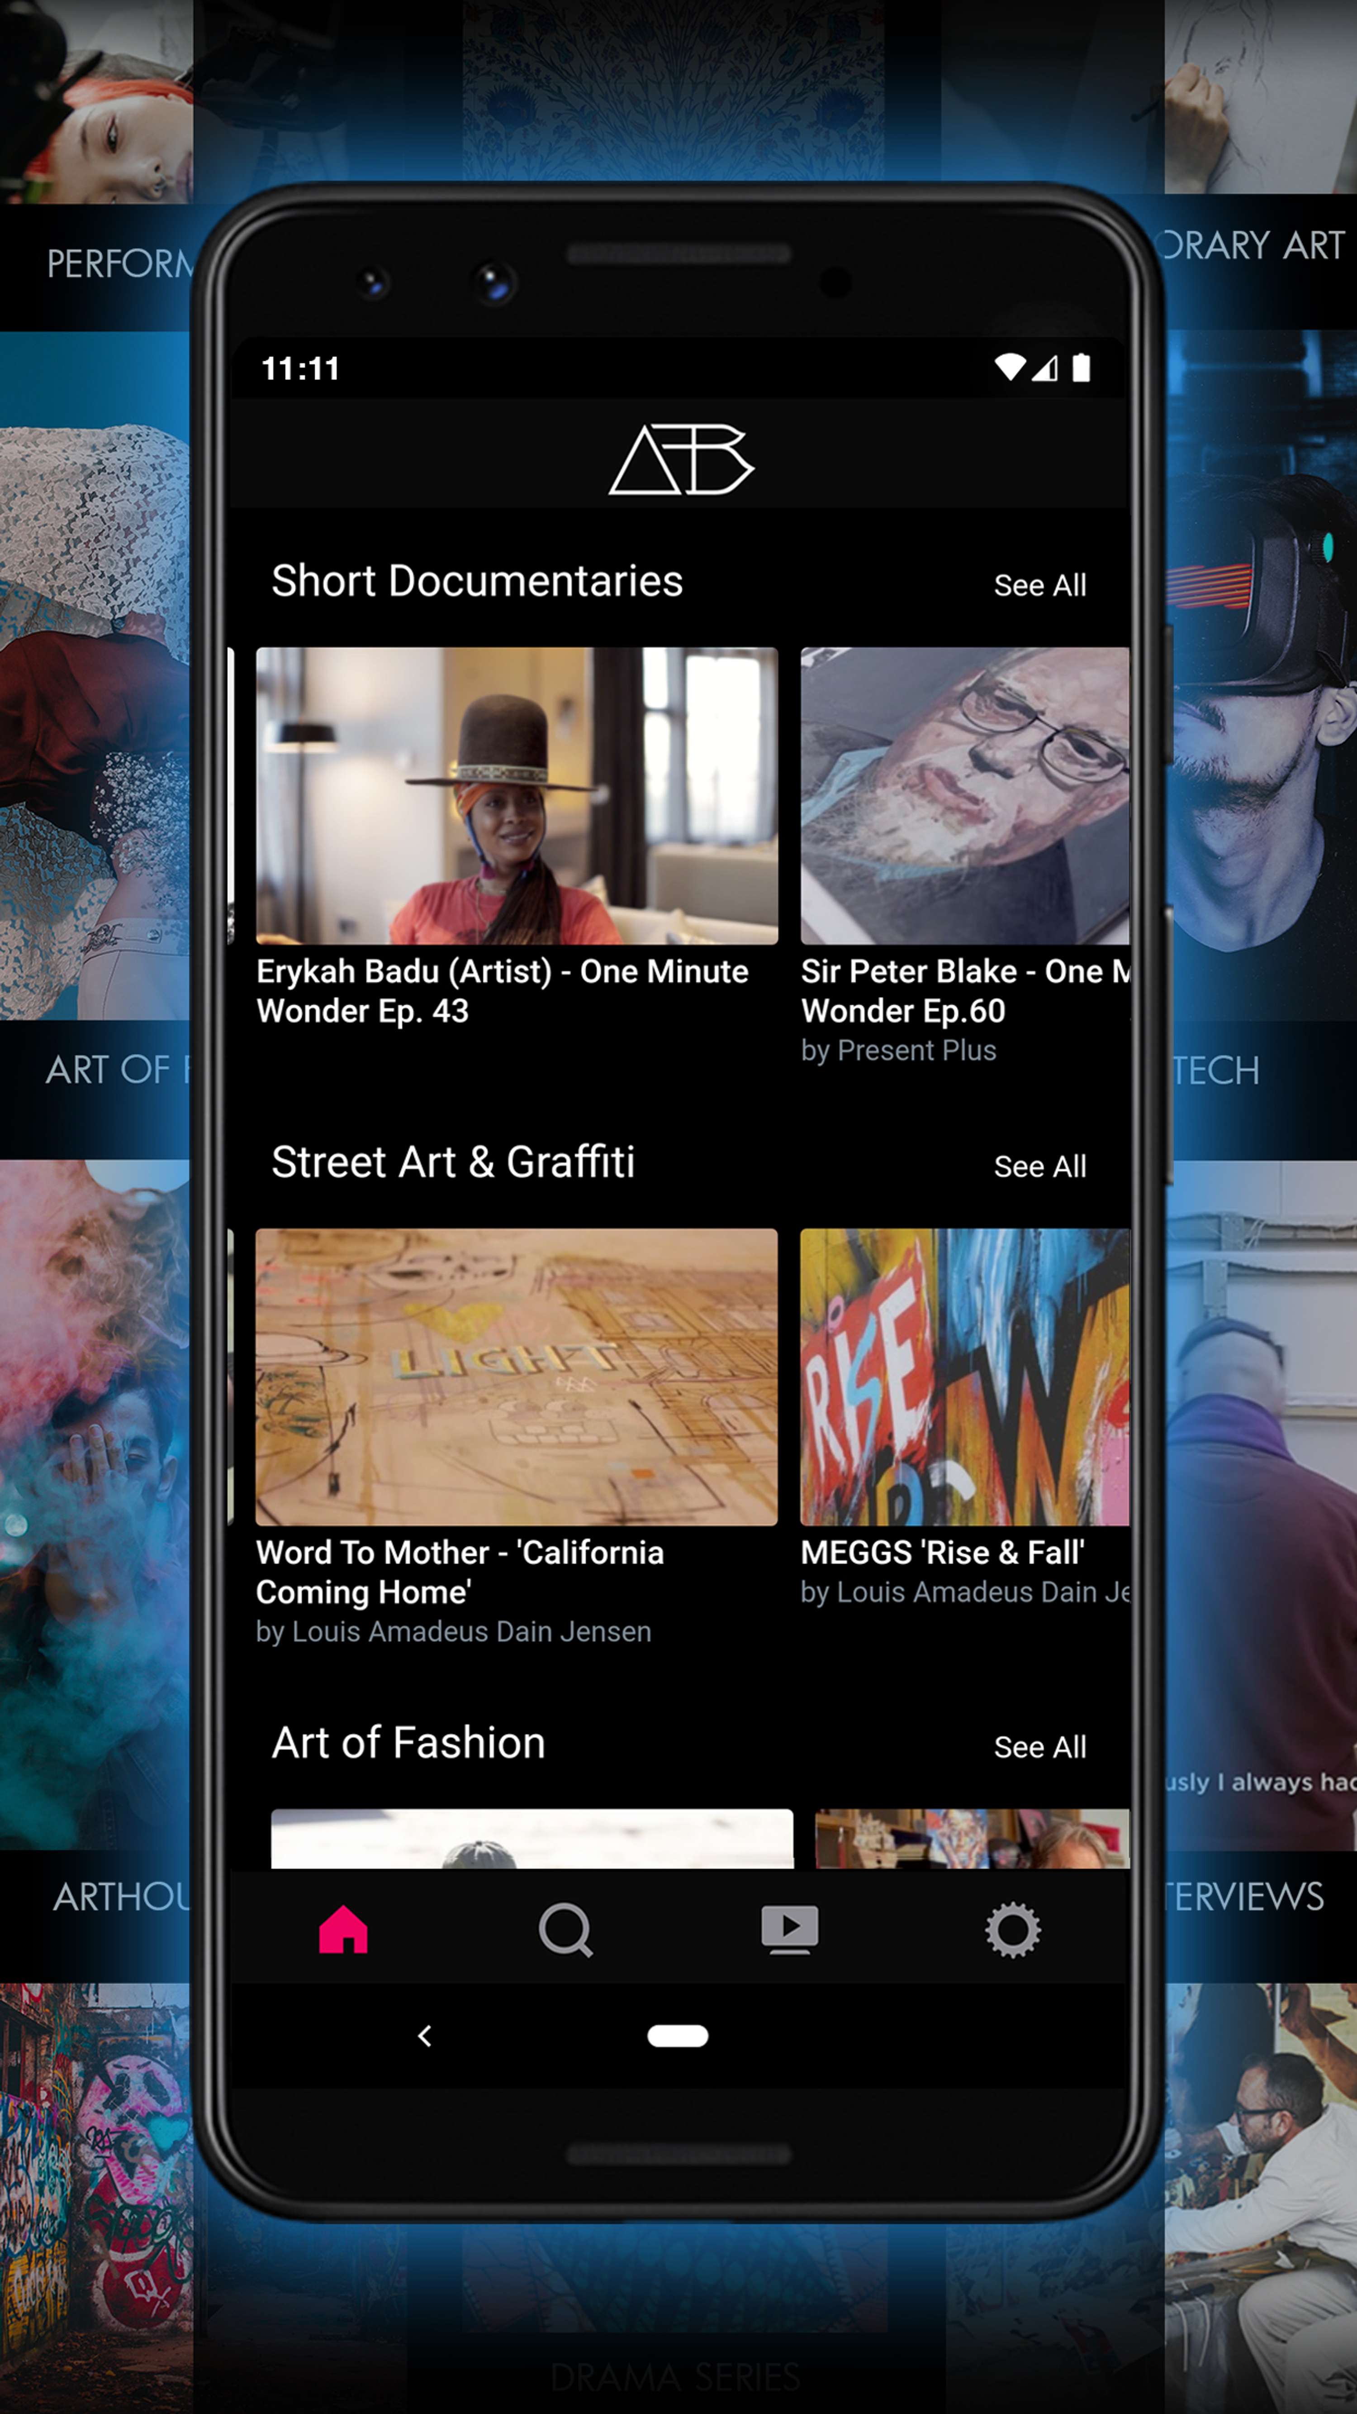Select title 'Sir Peter Blake - One Minute Wonder Ep.60'
Screen dimensions: 1357x2414
pos(965,990)
